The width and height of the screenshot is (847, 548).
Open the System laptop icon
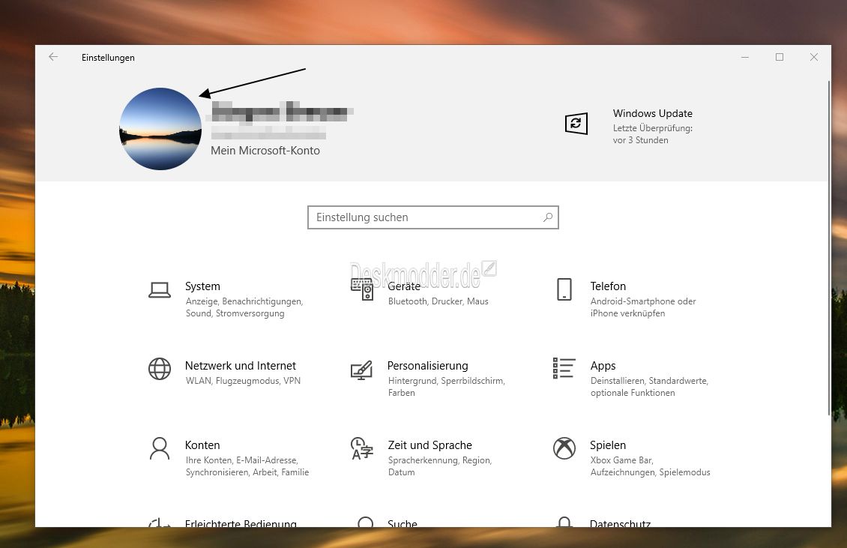[x=160, y=290]
